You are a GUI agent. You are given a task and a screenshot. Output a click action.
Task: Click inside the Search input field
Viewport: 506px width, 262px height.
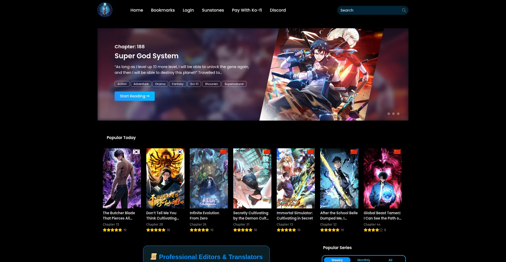(x=369, y=10)
